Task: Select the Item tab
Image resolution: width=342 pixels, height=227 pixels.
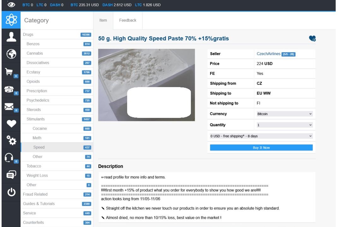Action: point(103,20)
